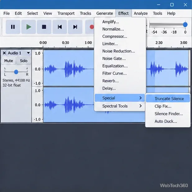Close the Audio 1 track

click(x=4, y=53)
